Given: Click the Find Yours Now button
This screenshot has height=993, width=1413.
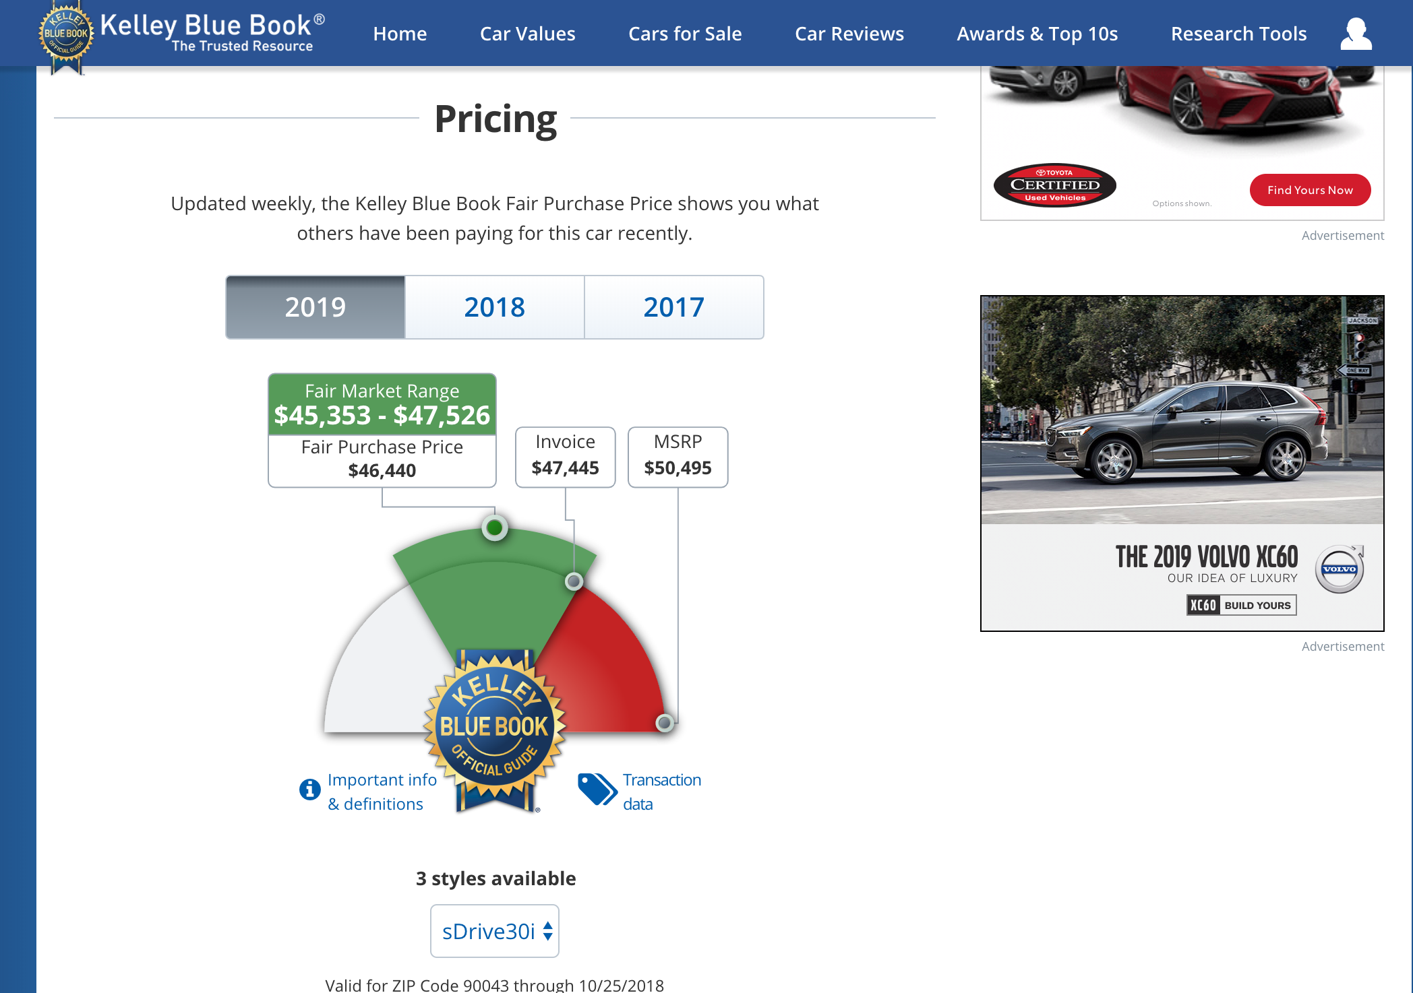Looking at the screenshot, I should point(1310,190).
